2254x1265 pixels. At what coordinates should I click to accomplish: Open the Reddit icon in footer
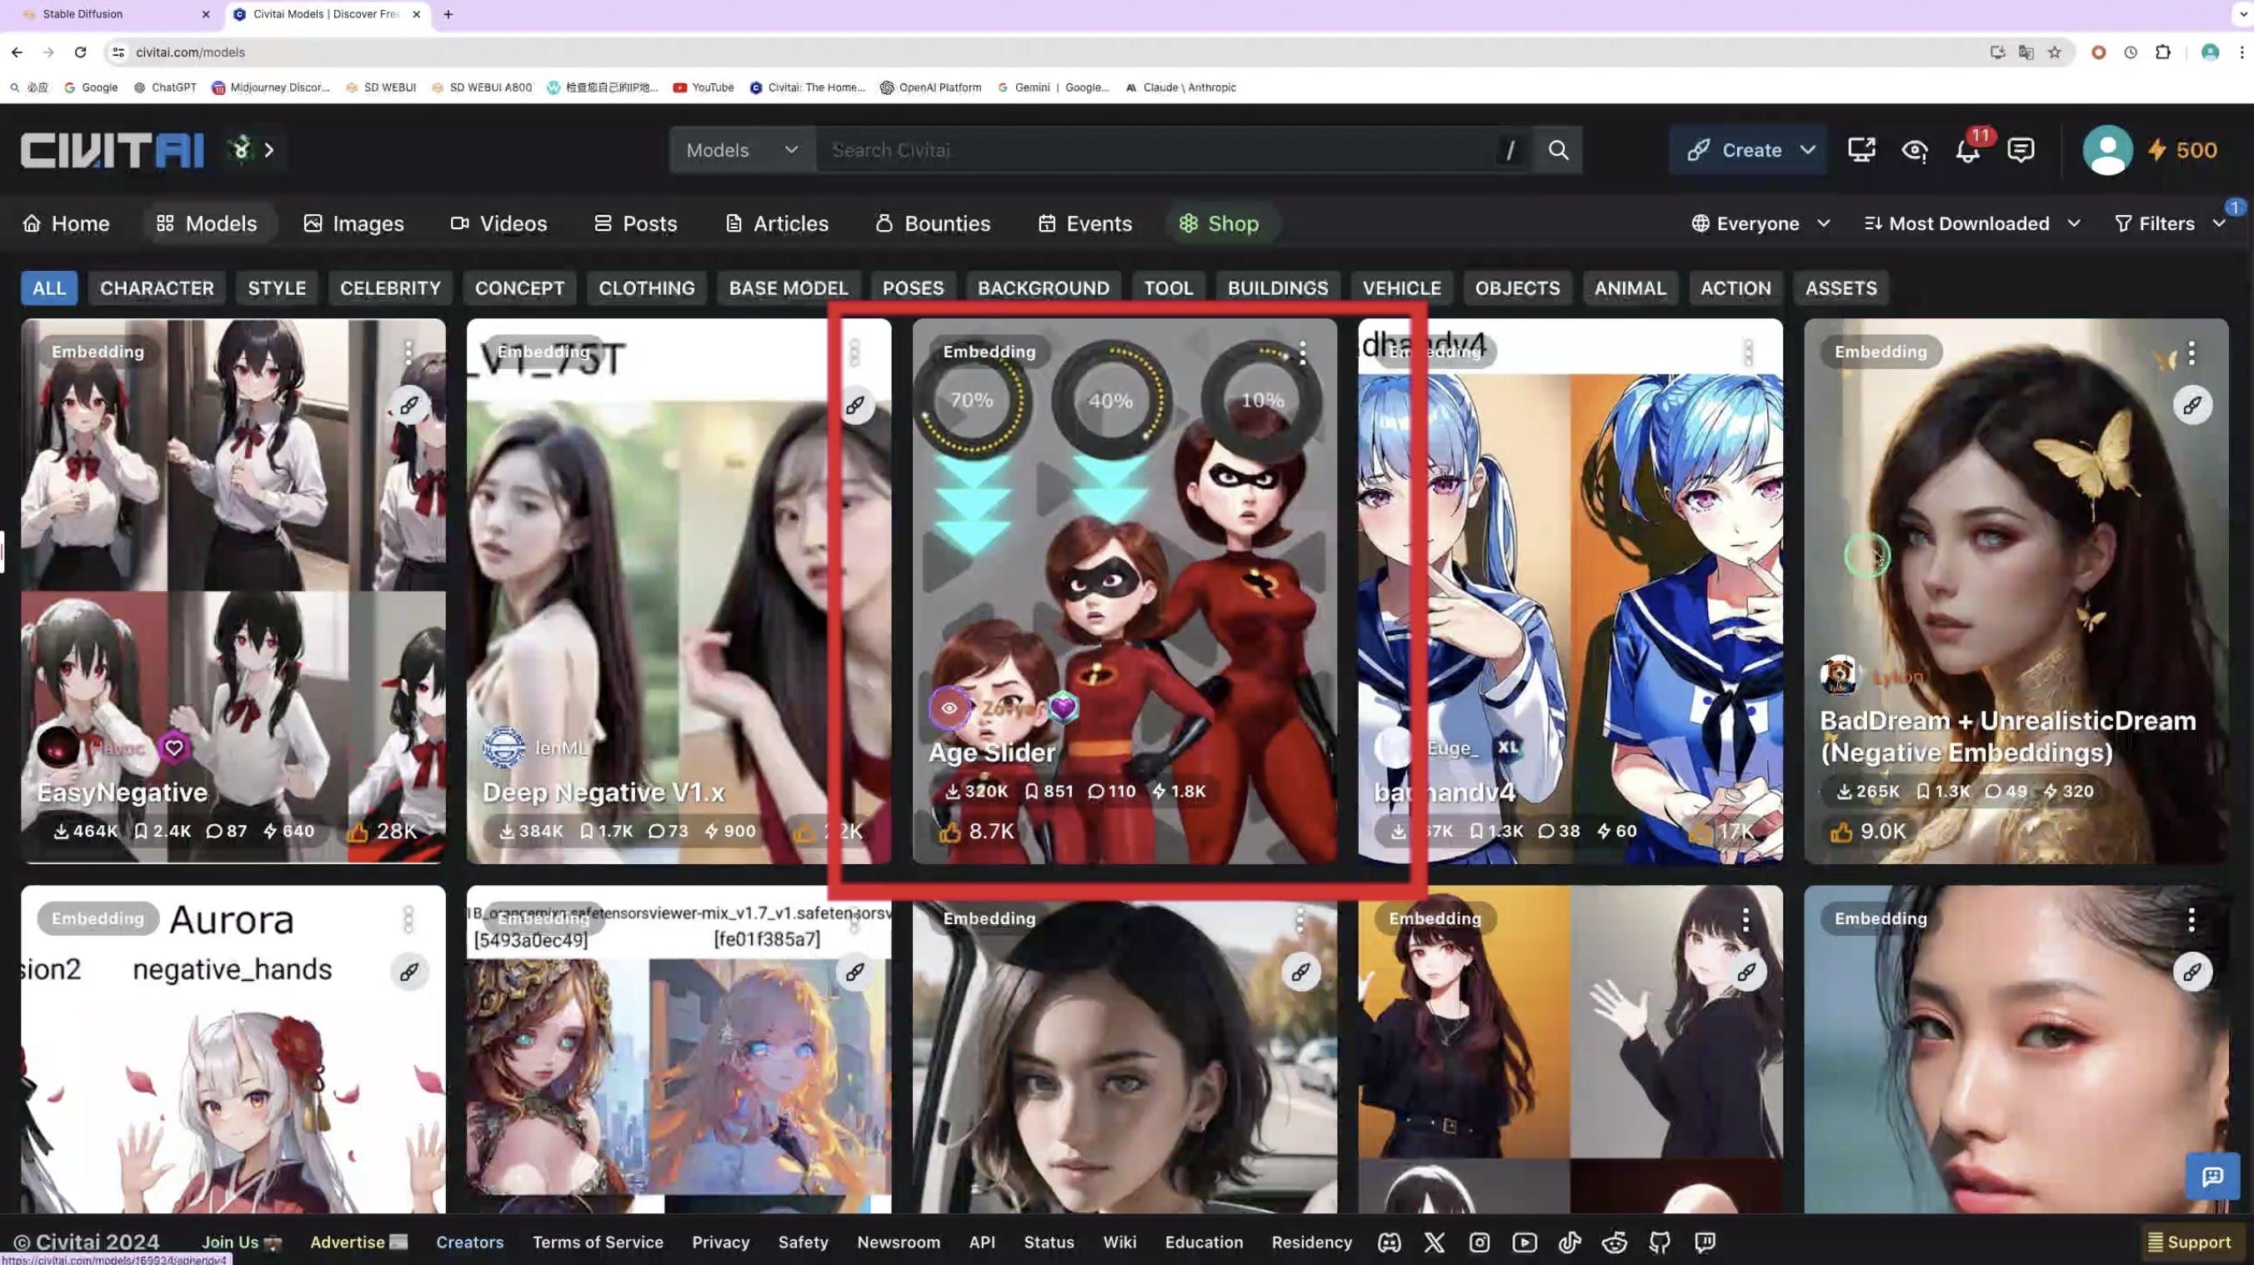pyautogui.click(x=1615, y=1243)
